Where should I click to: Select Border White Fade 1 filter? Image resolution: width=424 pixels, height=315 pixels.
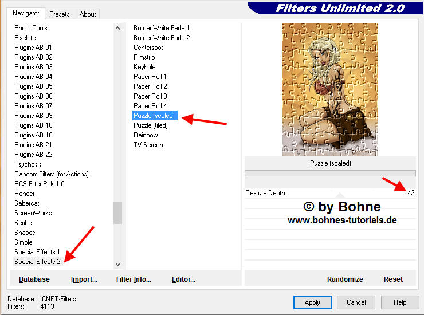click(161, 28)
